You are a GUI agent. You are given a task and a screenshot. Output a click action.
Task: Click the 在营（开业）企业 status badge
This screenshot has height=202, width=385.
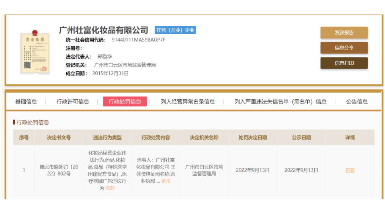click(x=175, y=30)
